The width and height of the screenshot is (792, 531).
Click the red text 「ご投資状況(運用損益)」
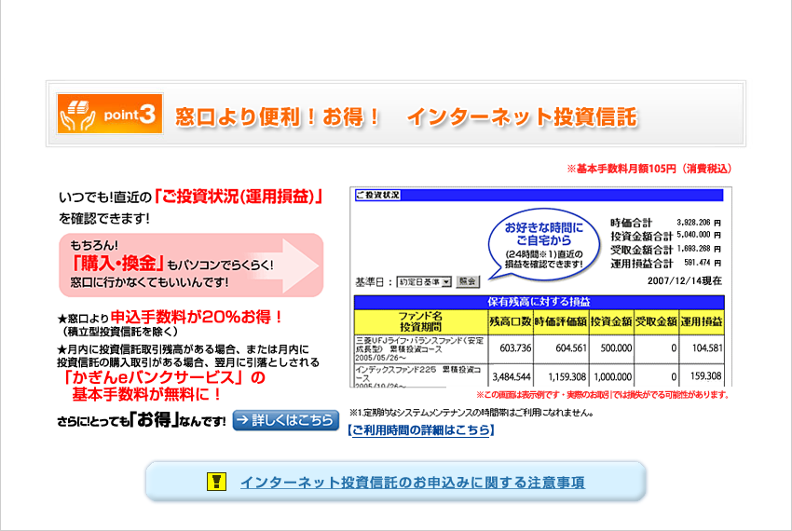239,196
